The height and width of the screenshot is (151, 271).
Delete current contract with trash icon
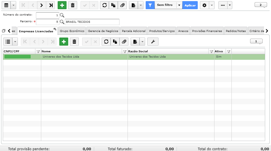[73, 5]
